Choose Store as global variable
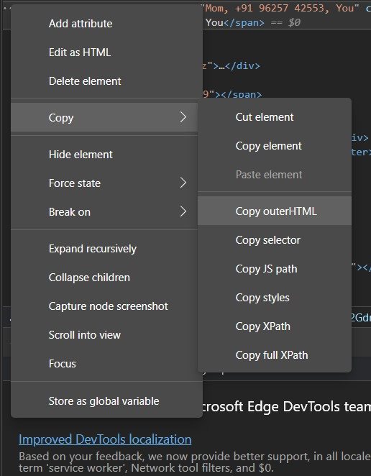 click(106, 401)
